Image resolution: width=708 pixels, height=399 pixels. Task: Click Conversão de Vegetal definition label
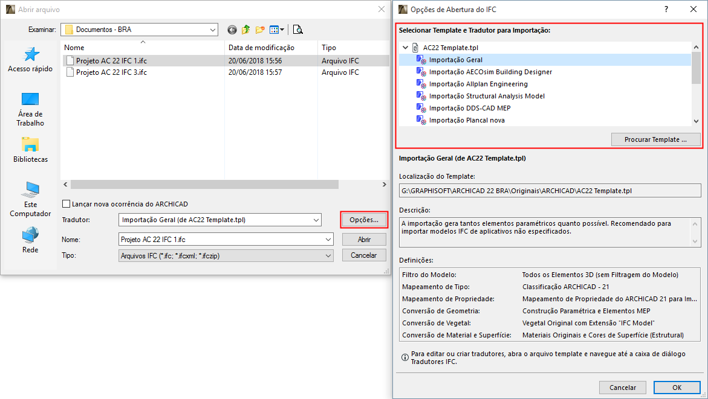437,324
